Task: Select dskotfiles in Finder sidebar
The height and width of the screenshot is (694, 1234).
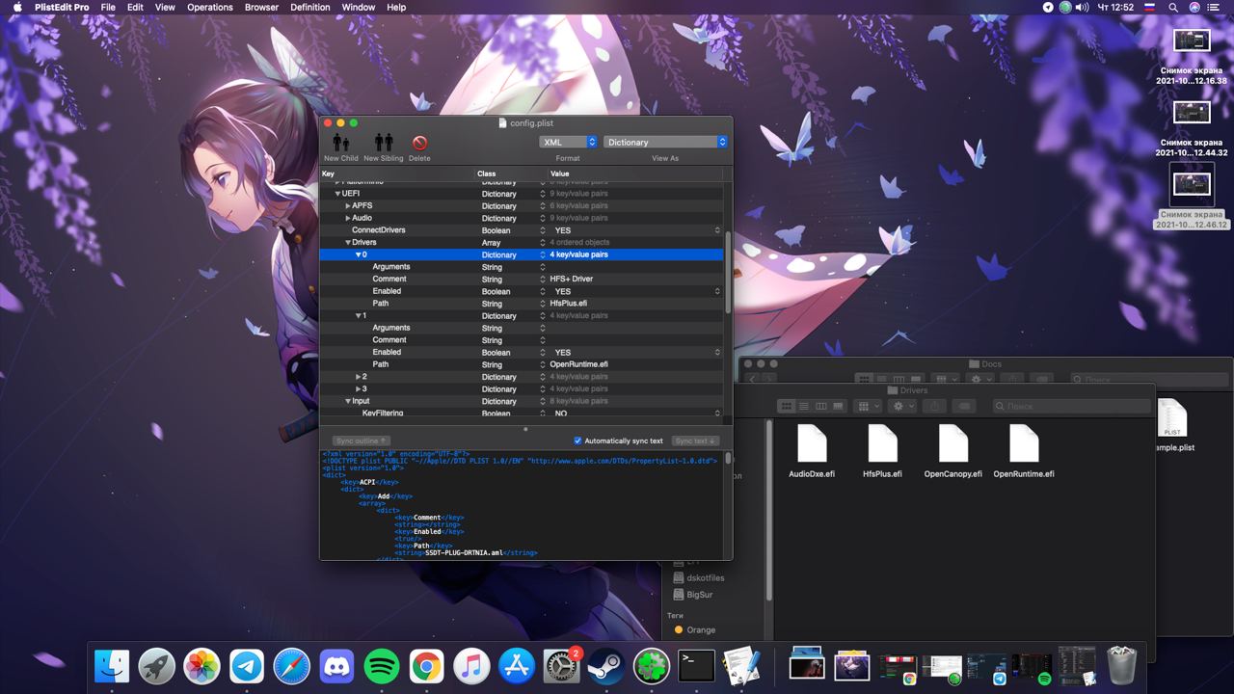Action: [x=705, y=577]
